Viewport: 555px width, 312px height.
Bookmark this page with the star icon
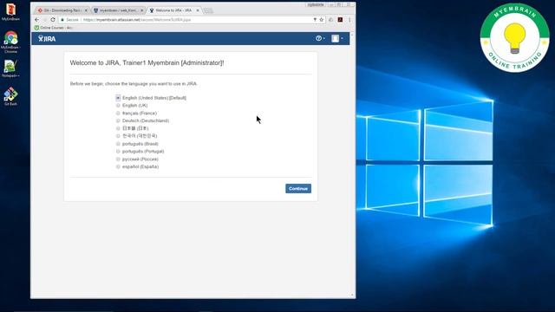[322, 20]
